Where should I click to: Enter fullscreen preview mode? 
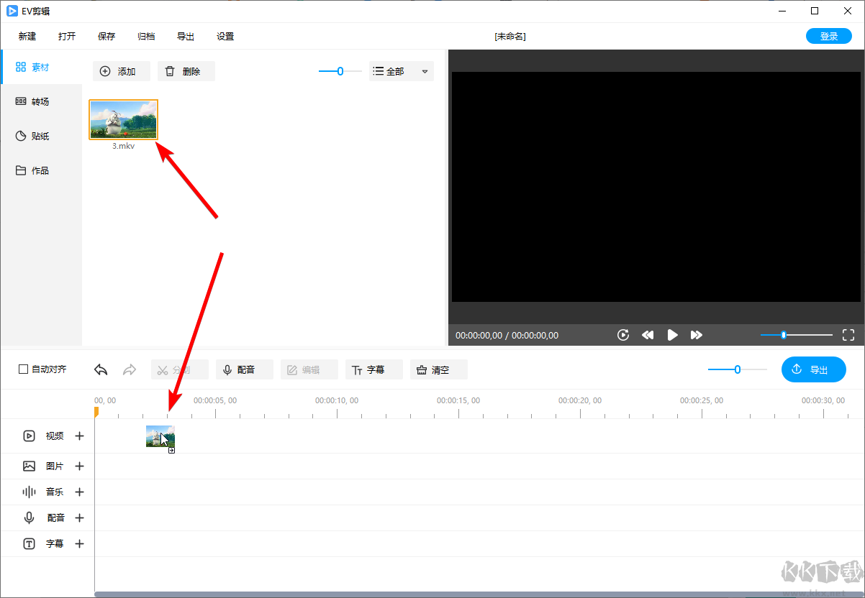[x=848, y=335]
